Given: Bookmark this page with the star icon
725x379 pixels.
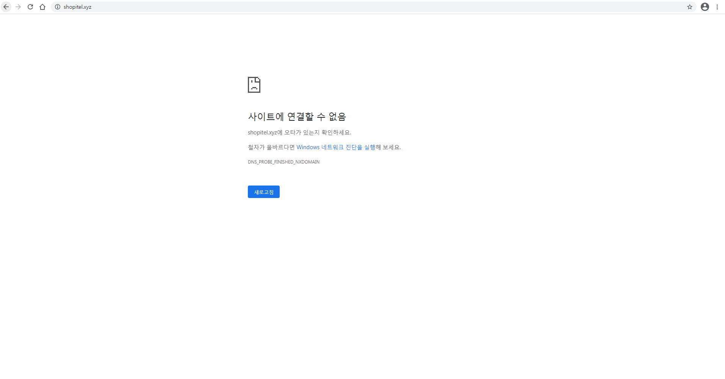Looking at the screenshot, I should click(690, 7).
